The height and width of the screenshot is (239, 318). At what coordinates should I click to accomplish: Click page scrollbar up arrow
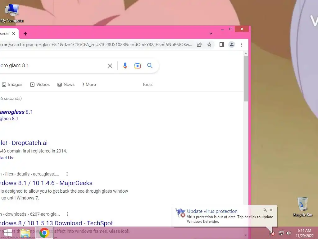click(x=246, y=54)
